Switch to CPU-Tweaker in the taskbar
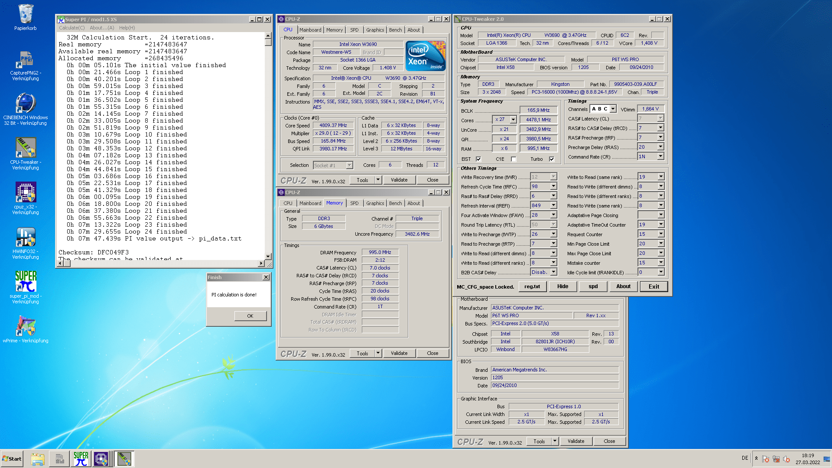 click(x=124, y=459)
